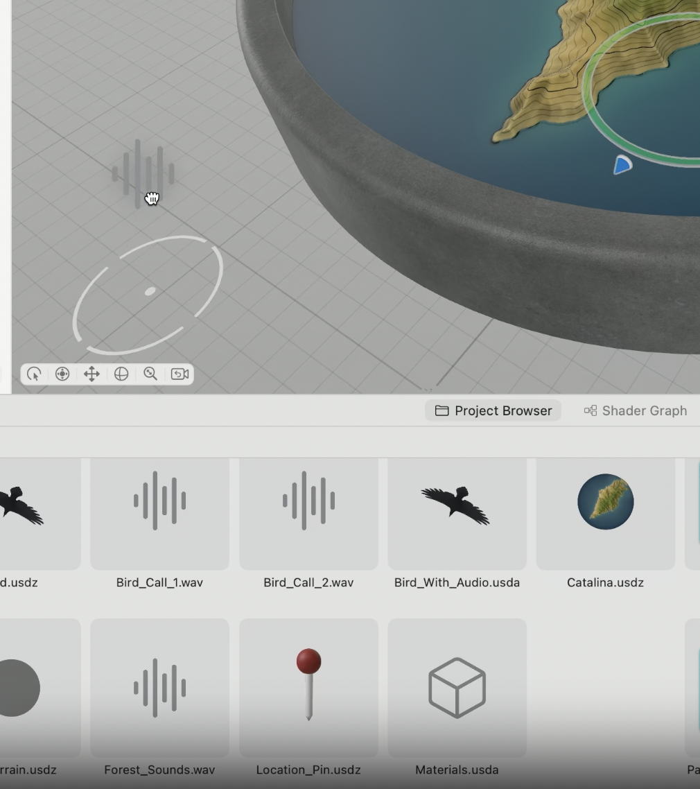Screen dimensions: 700x789
Task: Open the Project Browser tab
Action: point(493,410)
